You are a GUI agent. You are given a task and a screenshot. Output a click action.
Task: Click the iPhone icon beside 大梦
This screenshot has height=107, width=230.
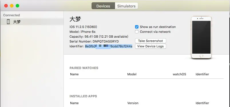(8, 22)
